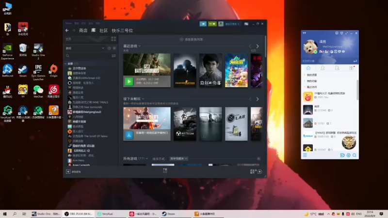Collapse the YY recent visits section

coord(310,87)
